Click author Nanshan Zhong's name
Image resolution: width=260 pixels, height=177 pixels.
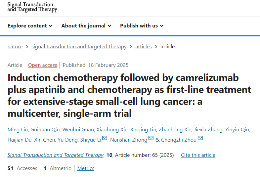click(x=128, y=140)
